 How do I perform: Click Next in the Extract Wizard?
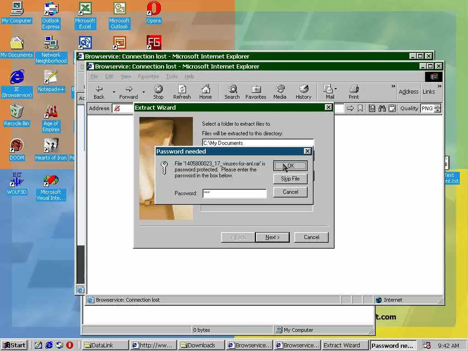click(x=272, y=237)
